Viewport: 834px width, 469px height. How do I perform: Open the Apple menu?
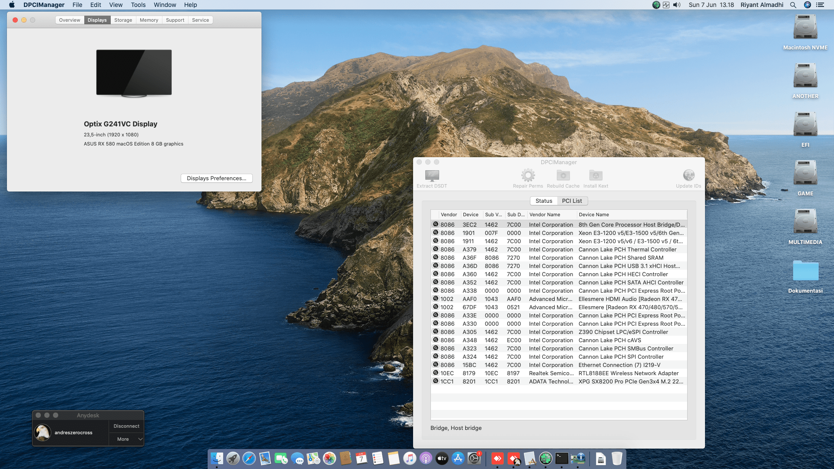point(12,5)
